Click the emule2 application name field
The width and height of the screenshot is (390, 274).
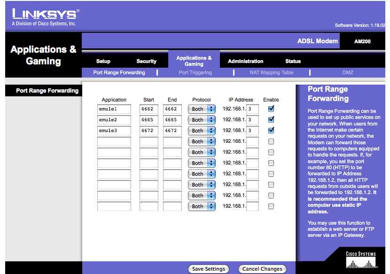click(x=114, y=120)
